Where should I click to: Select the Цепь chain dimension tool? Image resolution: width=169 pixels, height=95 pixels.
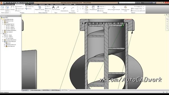[x=18, y=11]
